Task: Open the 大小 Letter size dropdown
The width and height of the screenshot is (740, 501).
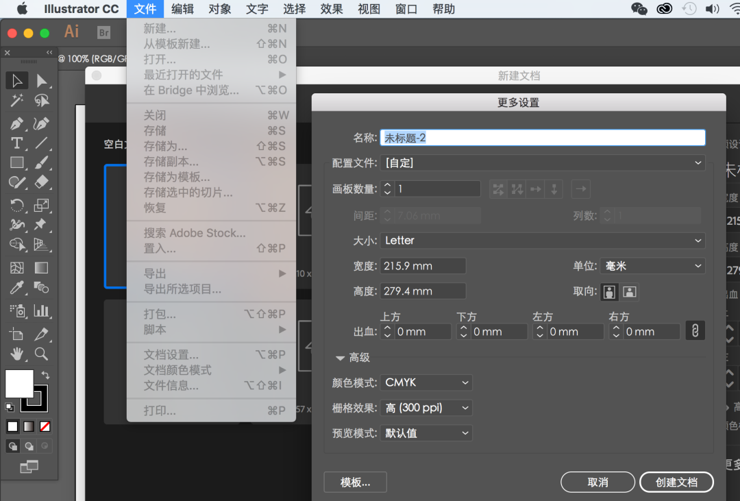Action: 542,241
